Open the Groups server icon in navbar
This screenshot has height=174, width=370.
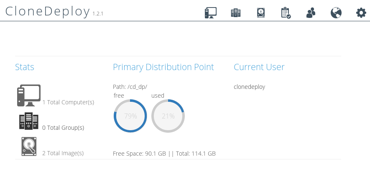pyautogui.click(x=236, y=13)
